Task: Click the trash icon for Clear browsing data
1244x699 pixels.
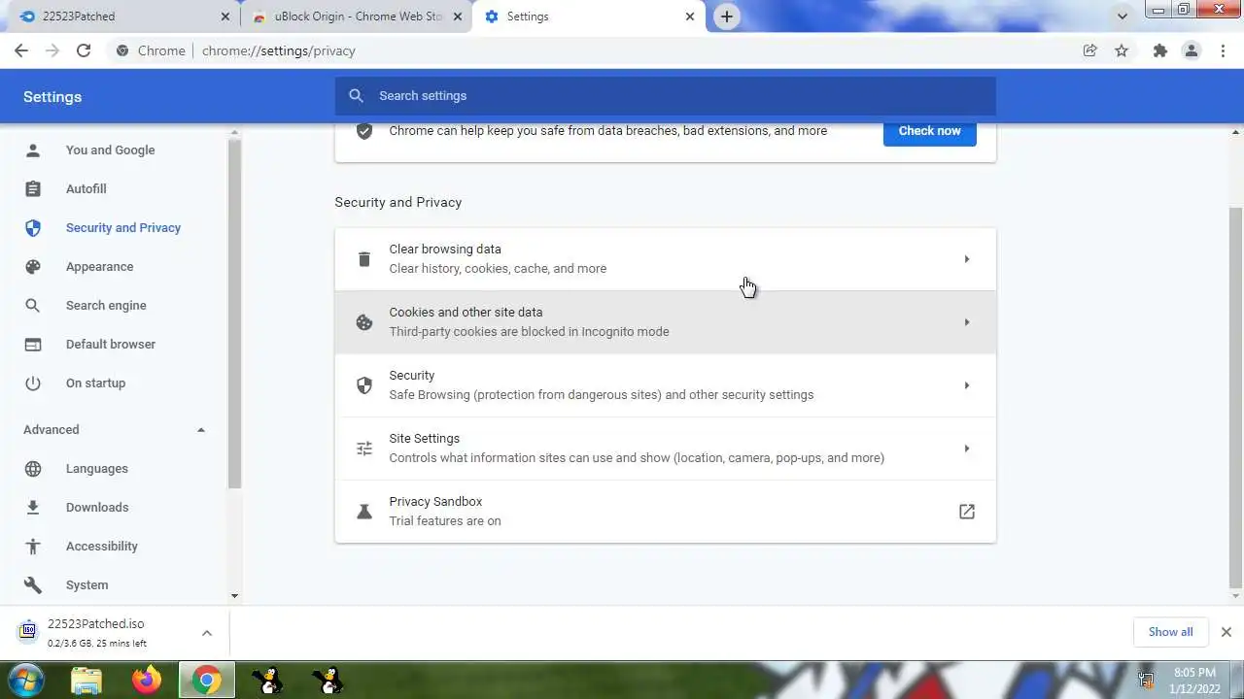Action: pyautogui.click(x=364, y=259)
